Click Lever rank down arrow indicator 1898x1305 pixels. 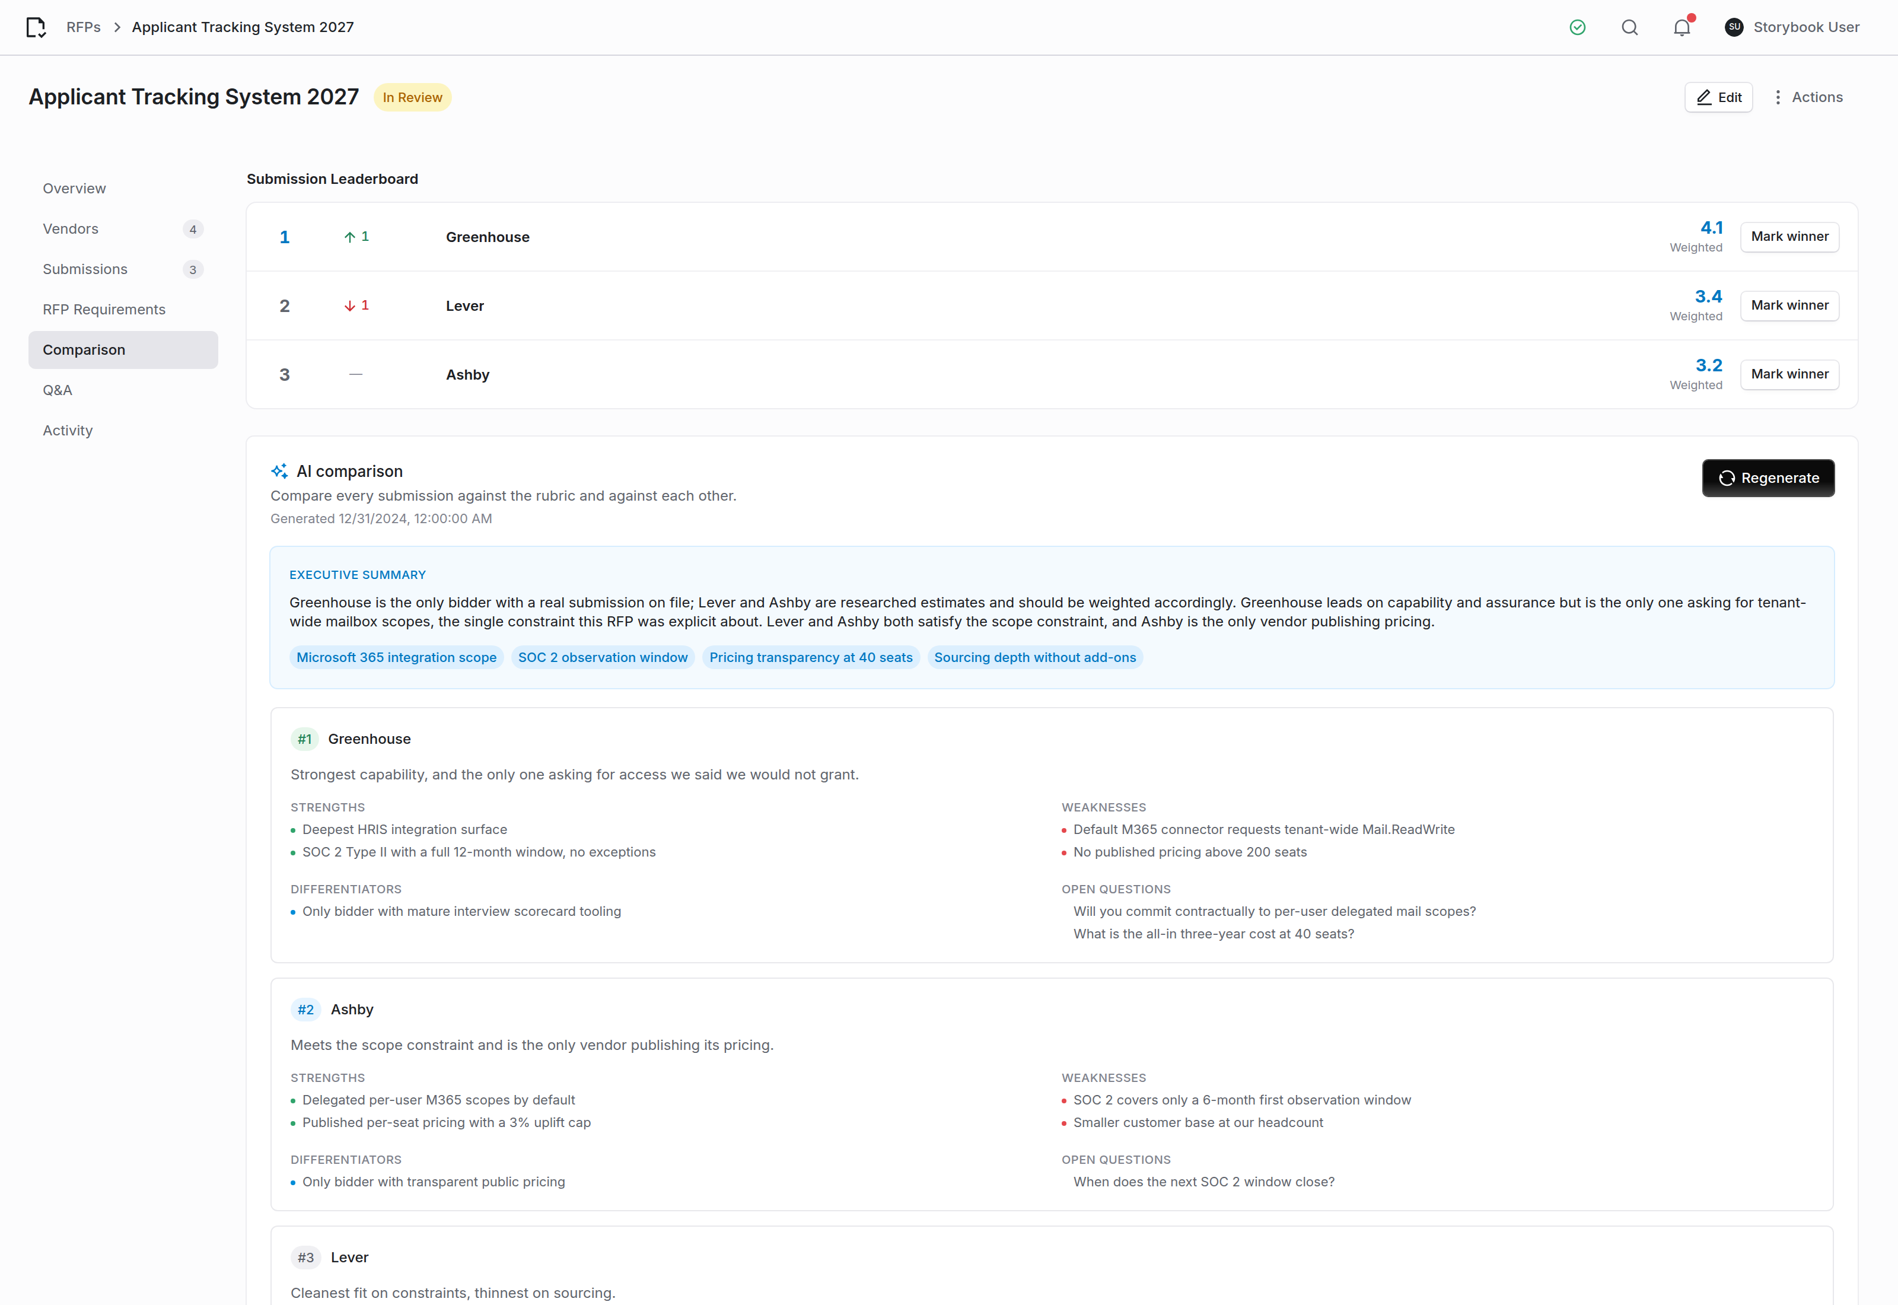click(356, 305)
